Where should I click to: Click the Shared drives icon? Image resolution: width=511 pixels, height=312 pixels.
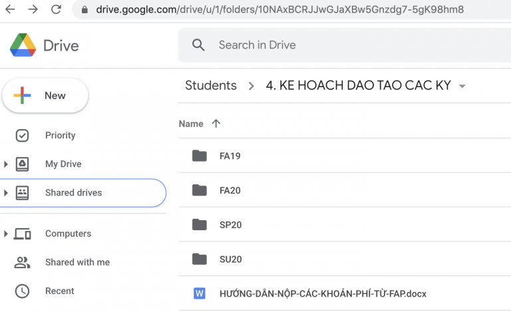(22, 193)
